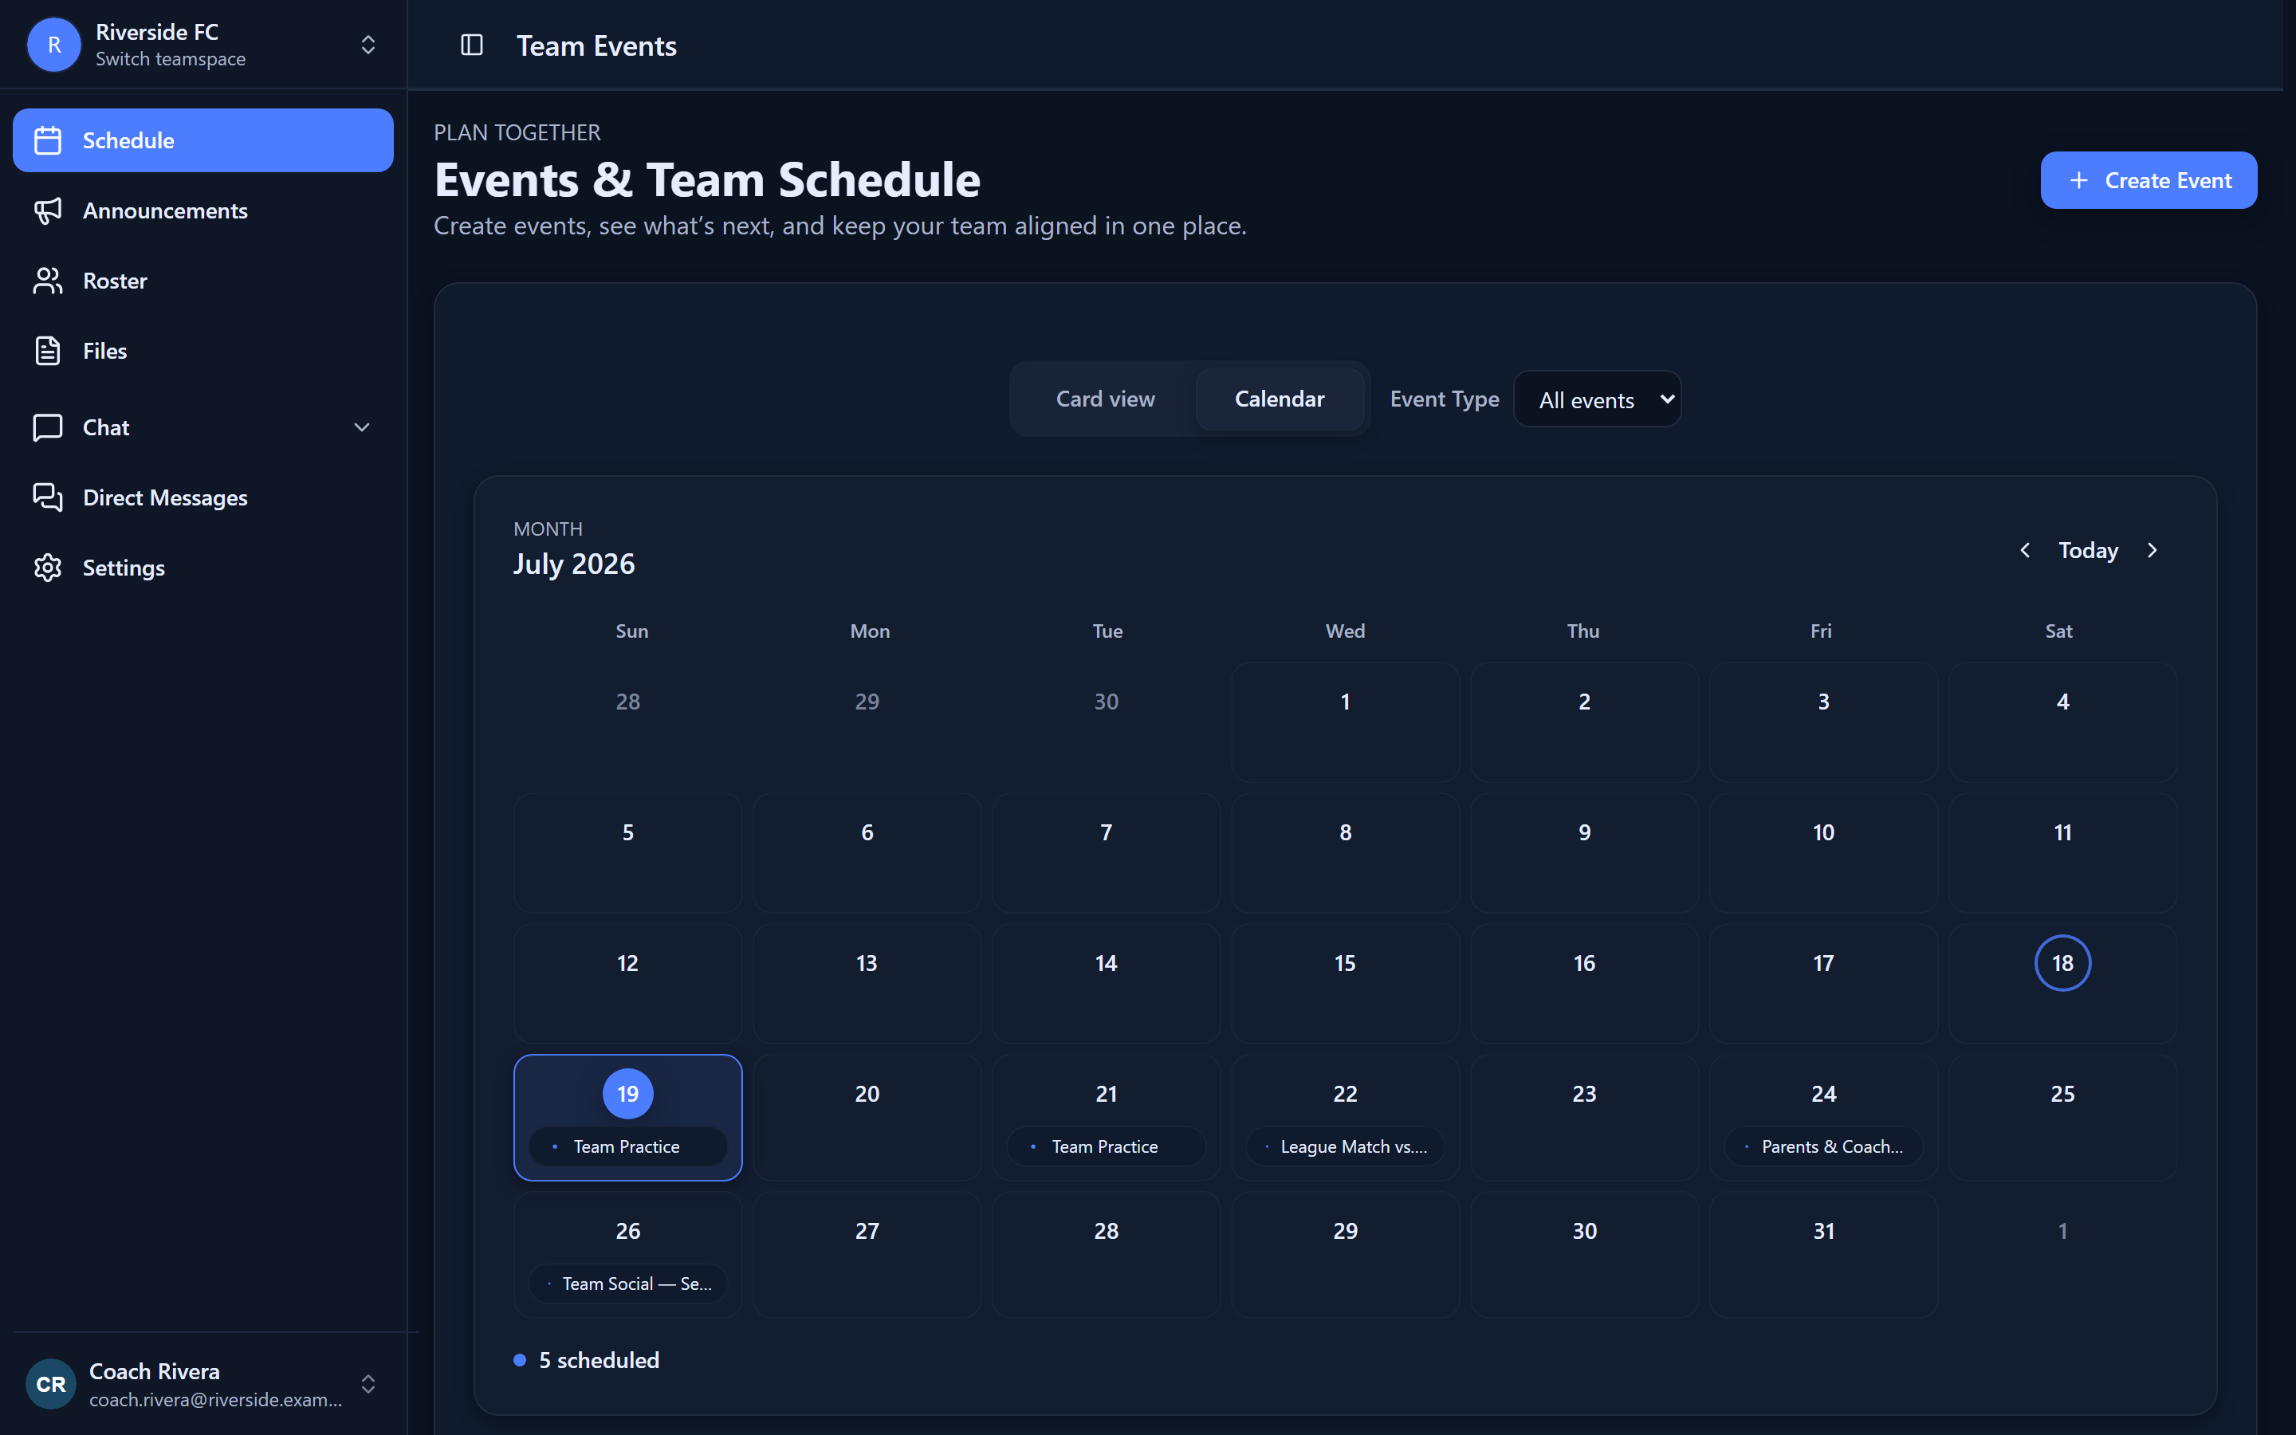Open the Coach Rivera account menu chevrons
Viewport: 2296px width, 1435px height.
pos(368,1384)
